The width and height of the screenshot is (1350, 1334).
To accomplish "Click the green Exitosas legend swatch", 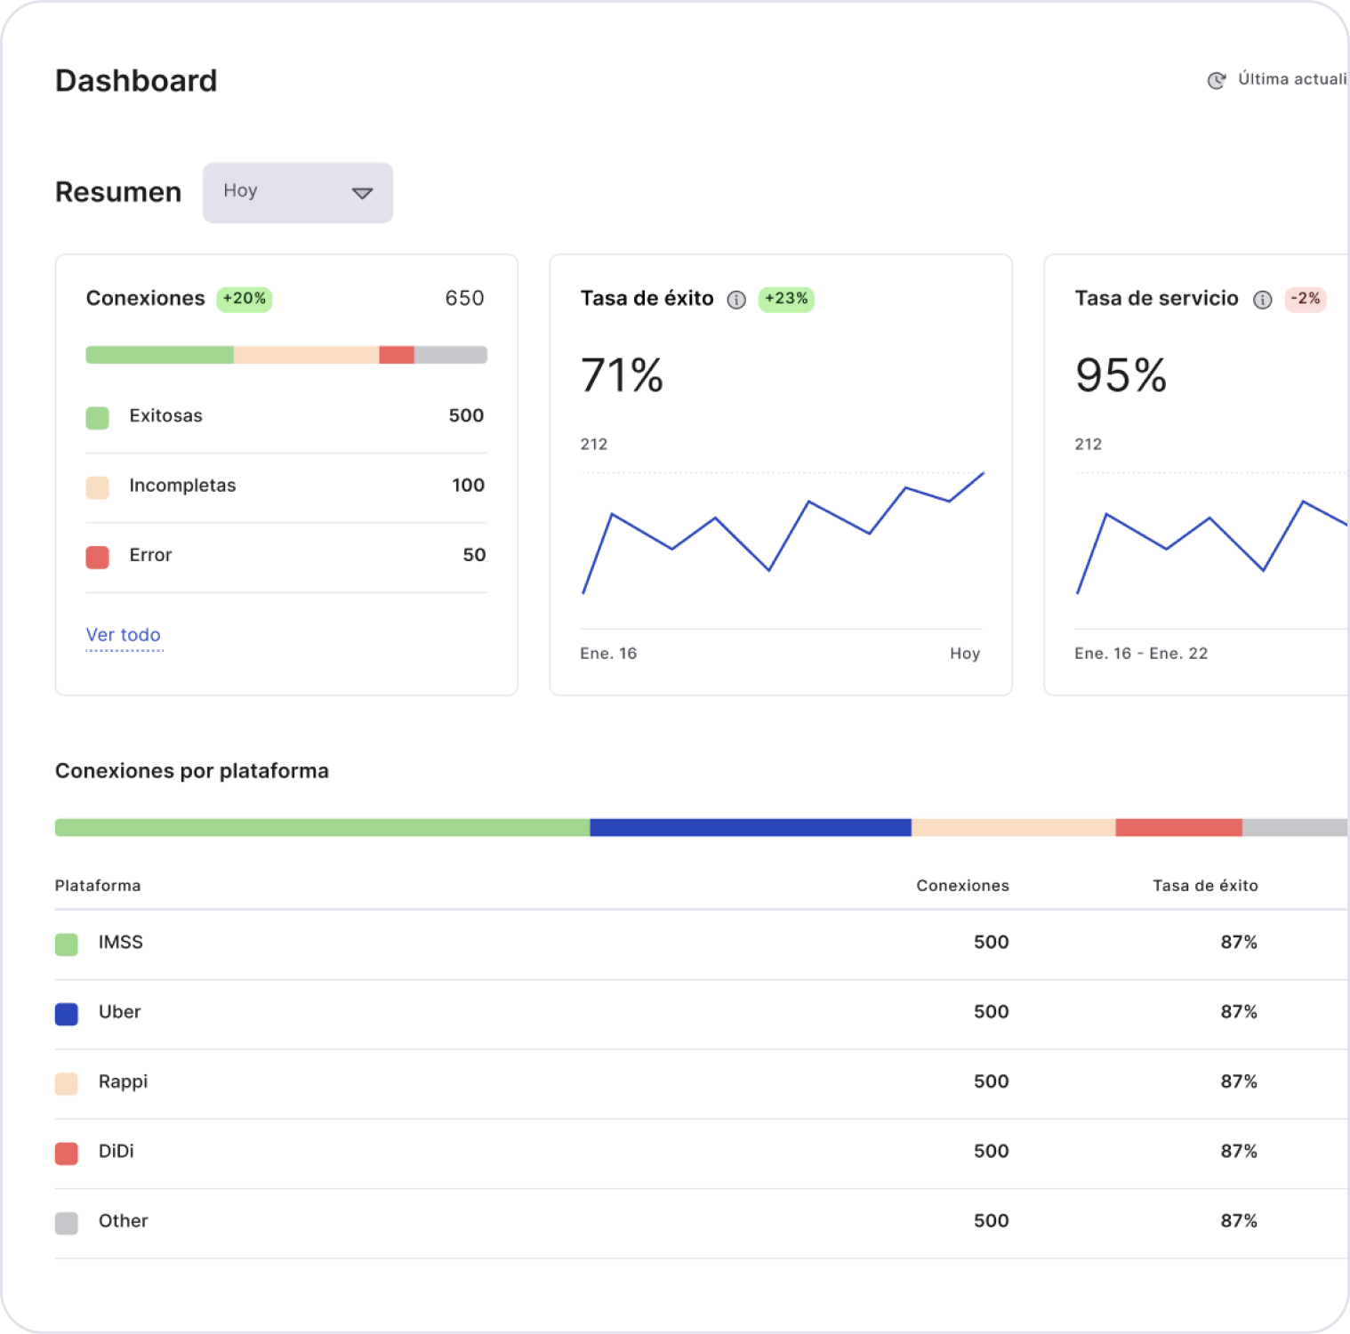I will (x=98, y=418).
